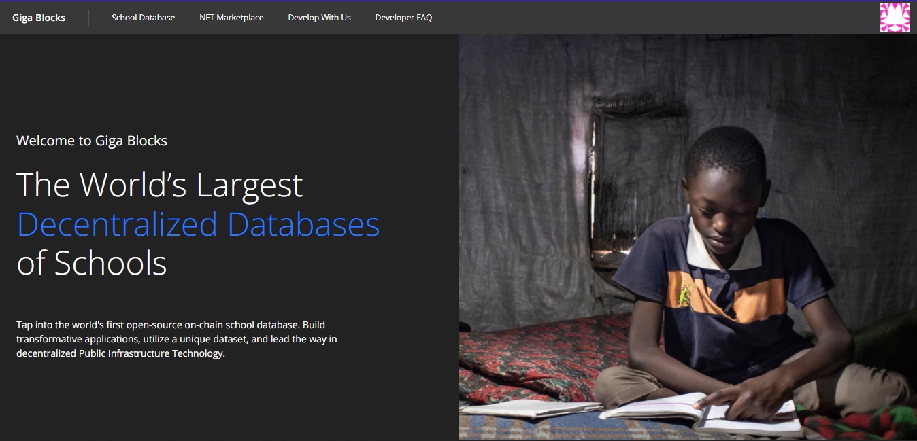
Task: Open the NFT Marketplace page
Action: [231, 18]
